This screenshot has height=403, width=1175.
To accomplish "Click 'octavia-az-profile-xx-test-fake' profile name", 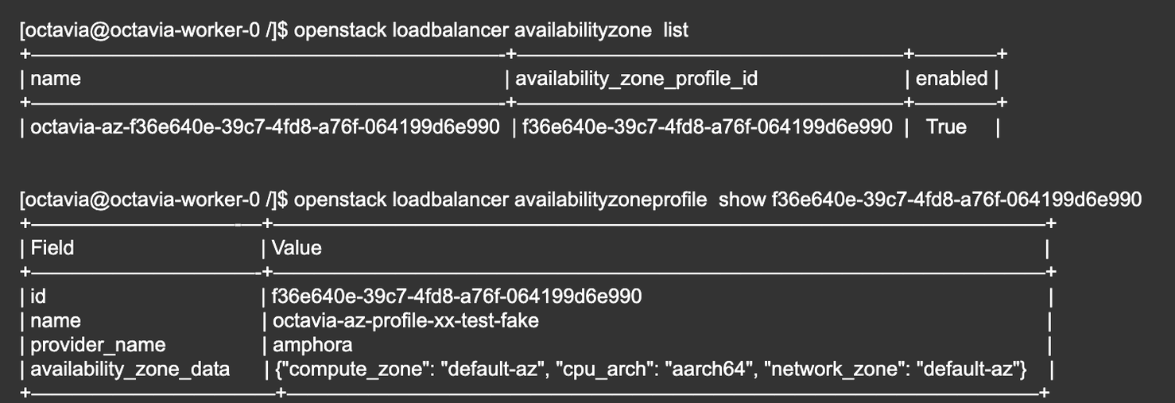I will tap(405, 321).
